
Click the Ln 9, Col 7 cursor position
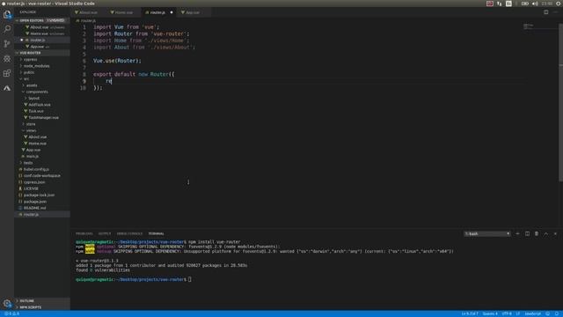click(470, 313)
